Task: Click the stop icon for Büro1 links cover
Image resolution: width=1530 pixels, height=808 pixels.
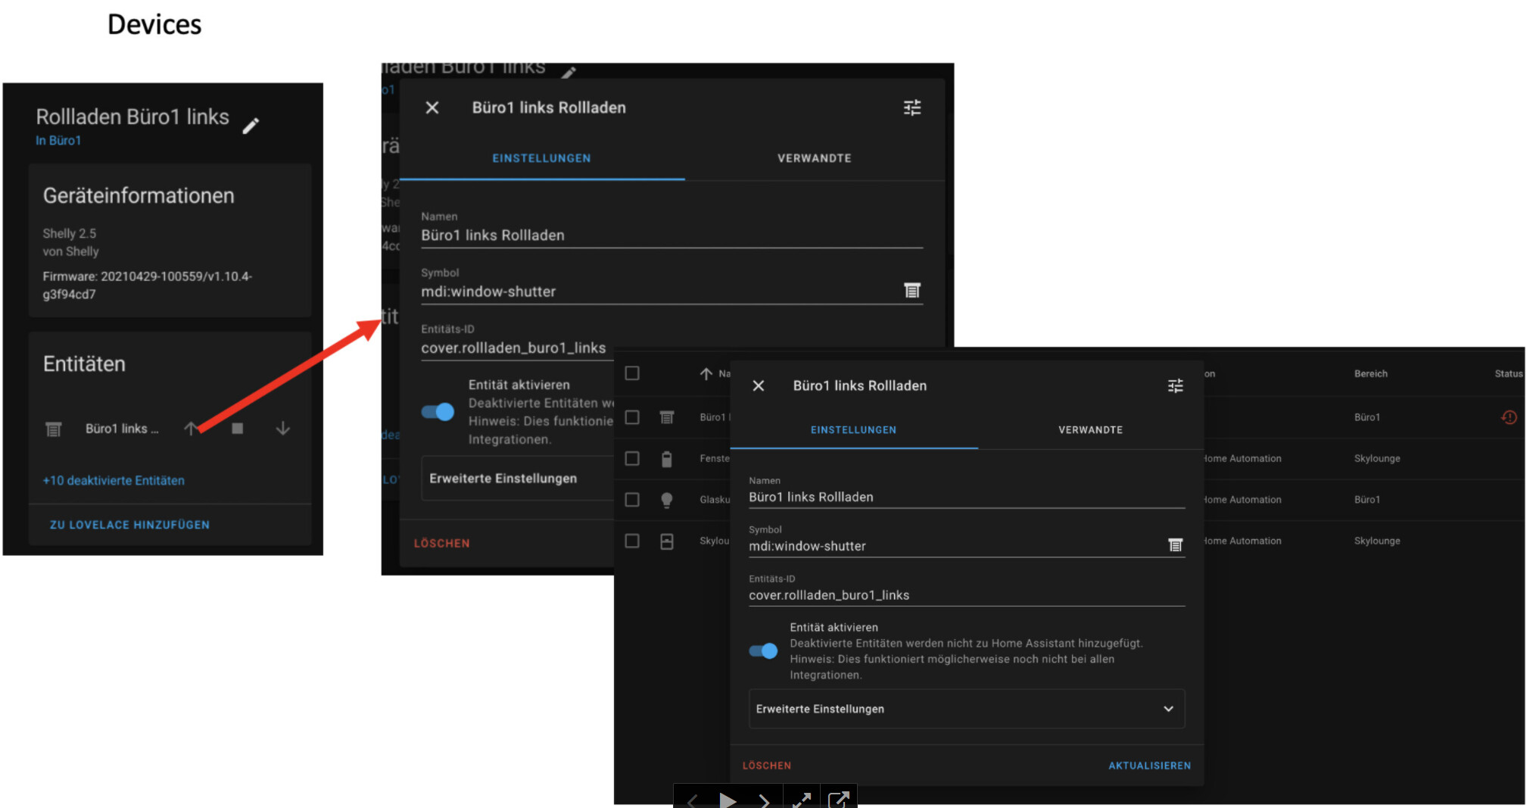Action: click(237, 429)
